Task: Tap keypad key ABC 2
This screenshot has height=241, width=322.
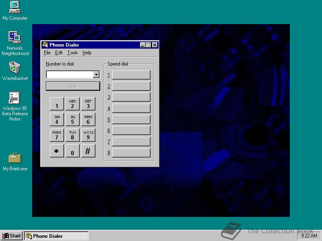Action: point(72,104)
